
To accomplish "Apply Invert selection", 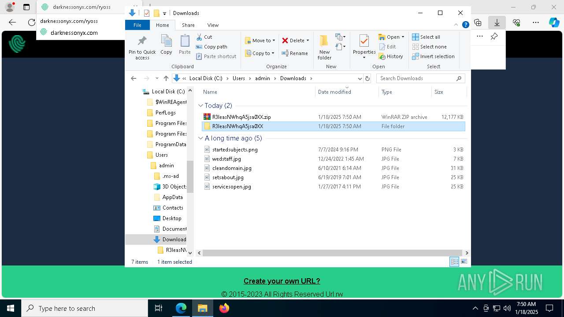I will (x=433, y=56).
